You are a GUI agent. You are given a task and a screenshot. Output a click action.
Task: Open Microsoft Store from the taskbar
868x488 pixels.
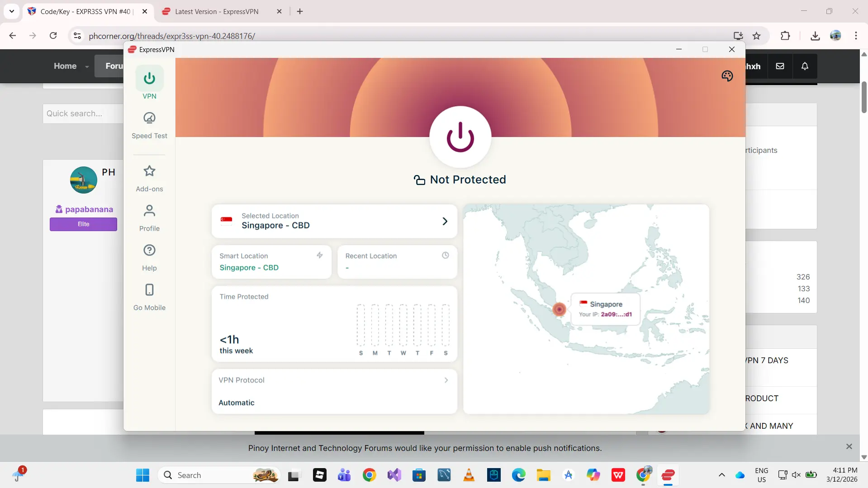point(419,475)
